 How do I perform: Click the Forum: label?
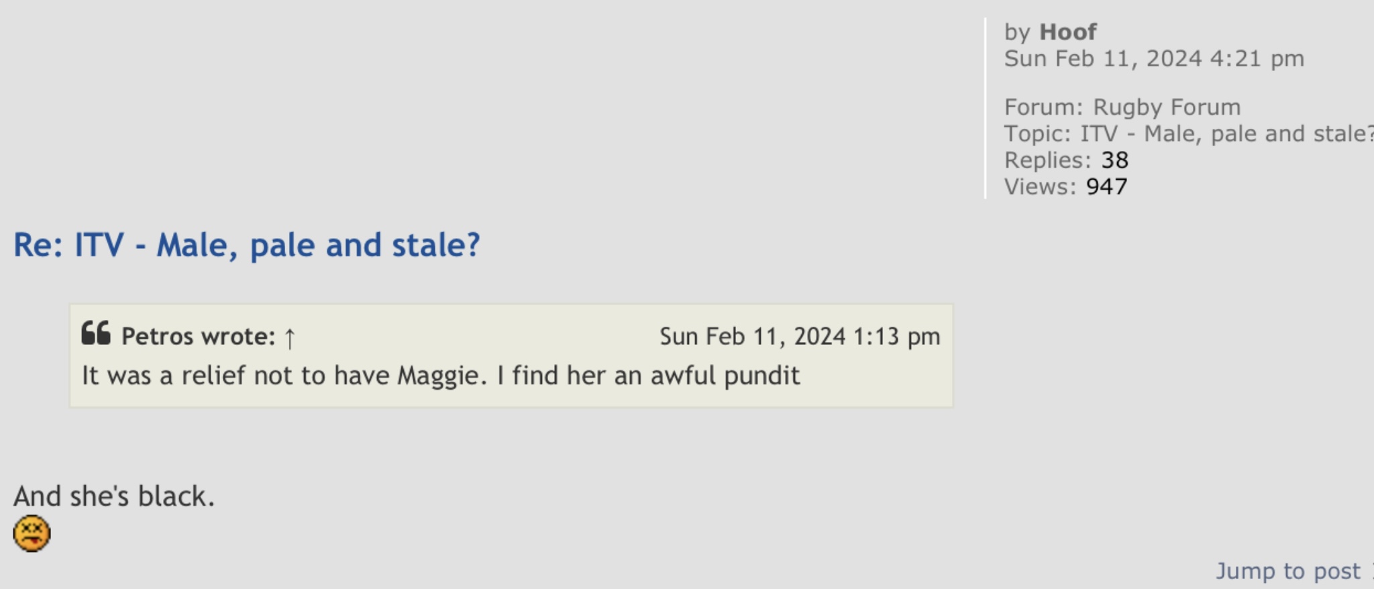(x=1043, y=107)
